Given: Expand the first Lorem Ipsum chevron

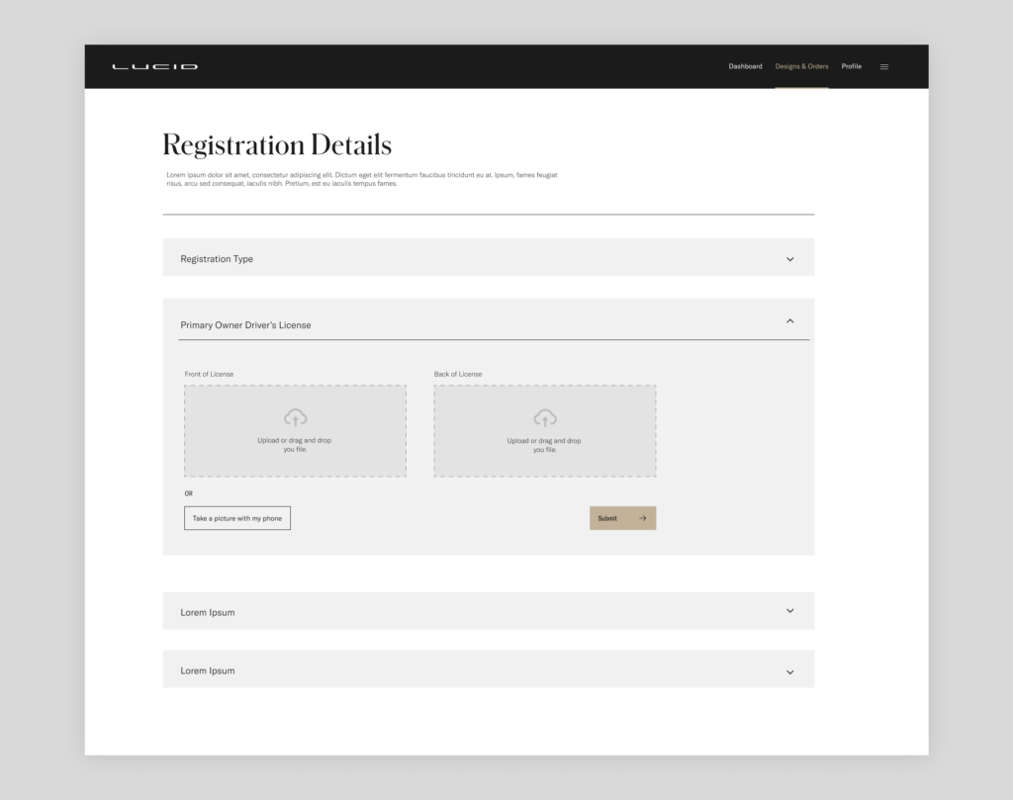Looking at the screenshot, I should coord(789,611).
